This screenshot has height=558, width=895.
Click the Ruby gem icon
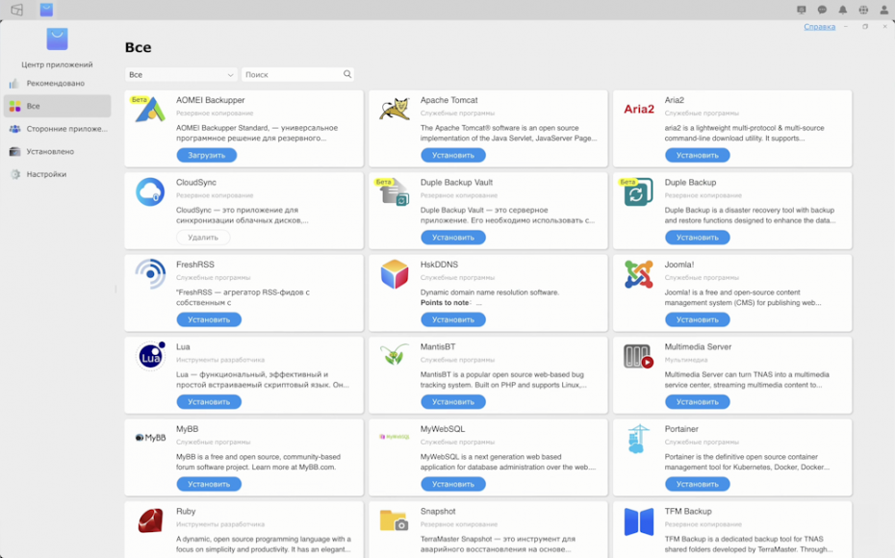point(150,520)
